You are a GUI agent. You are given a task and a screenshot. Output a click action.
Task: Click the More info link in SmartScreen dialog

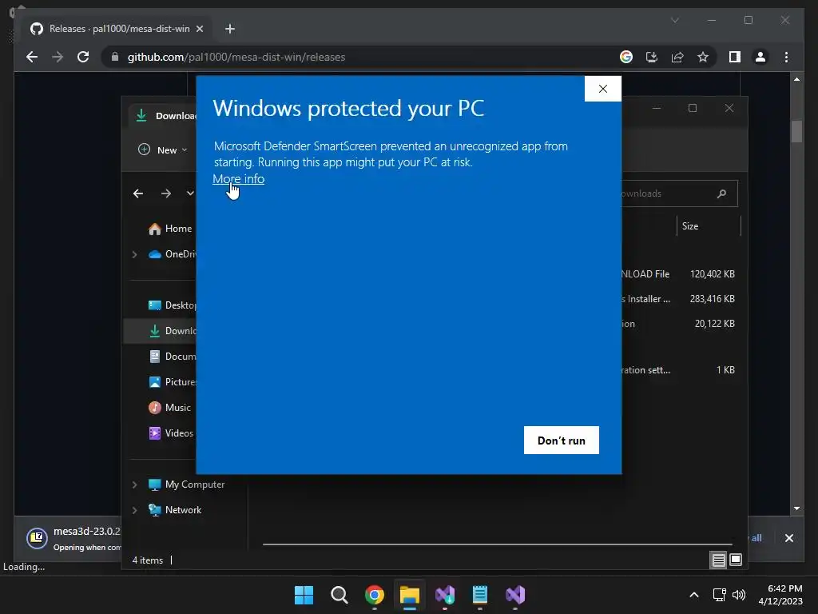[x=238, y=178]
